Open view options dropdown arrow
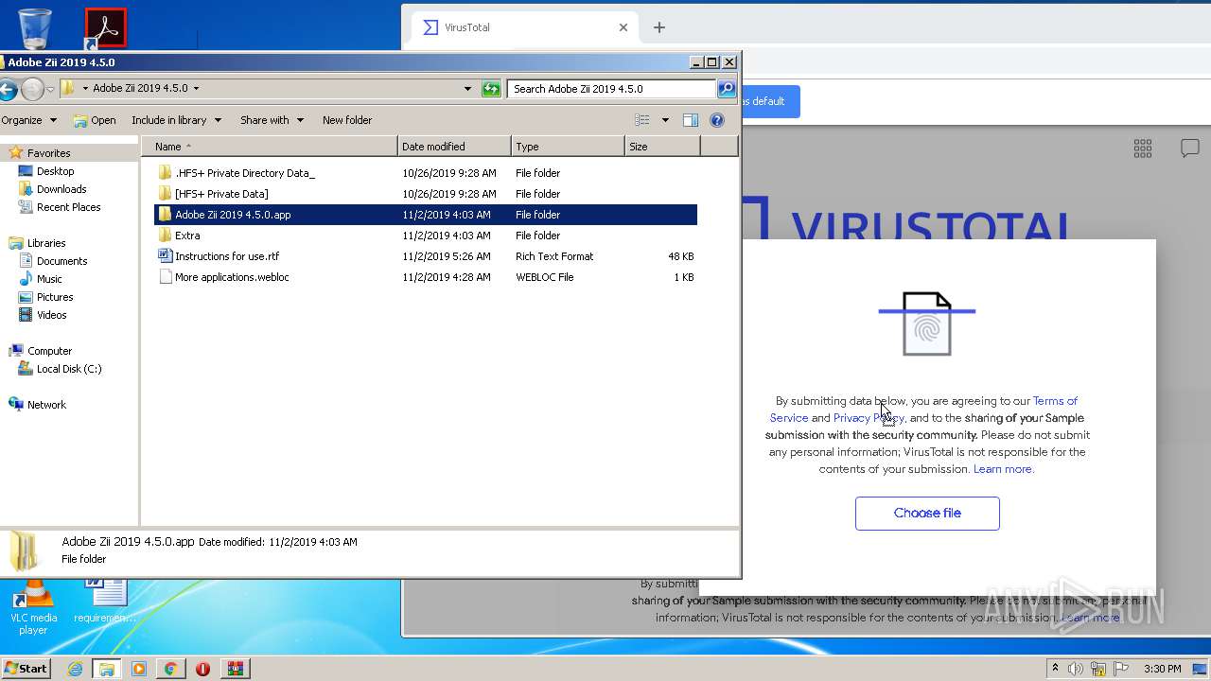Viewport: 1211px width, 681px height. tap(665, 120)
